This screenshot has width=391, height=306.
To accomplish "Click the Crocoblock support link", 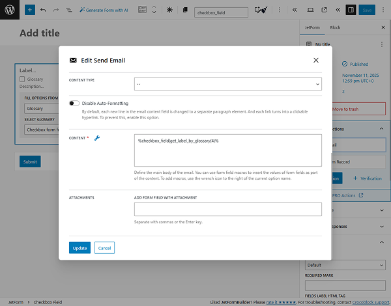I will coord(371,302).
